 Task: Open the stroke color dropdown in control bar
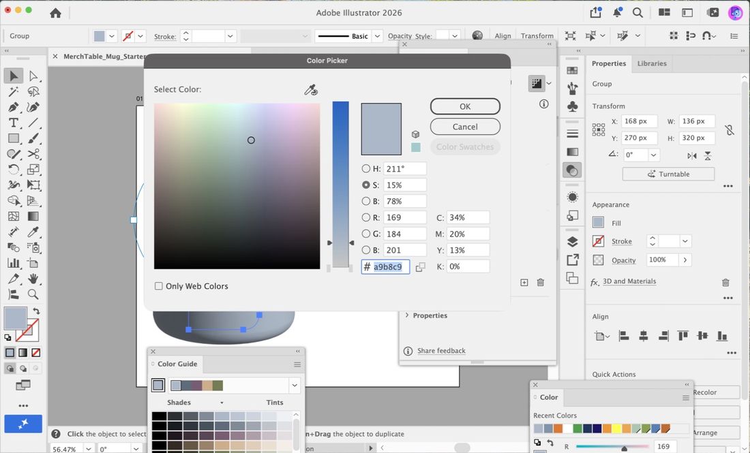tap(140, 36)
